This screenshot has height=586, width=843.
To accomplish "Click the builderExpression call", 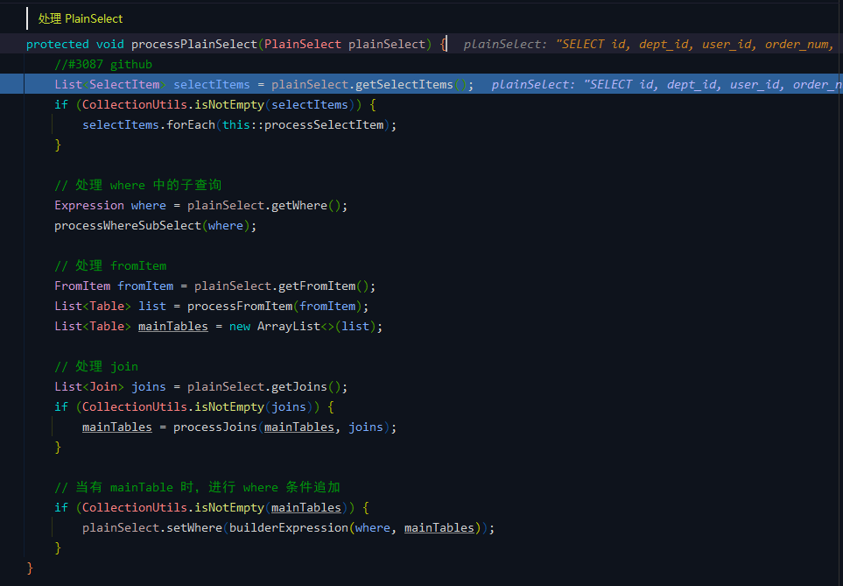I will click(x=289, y=528).
